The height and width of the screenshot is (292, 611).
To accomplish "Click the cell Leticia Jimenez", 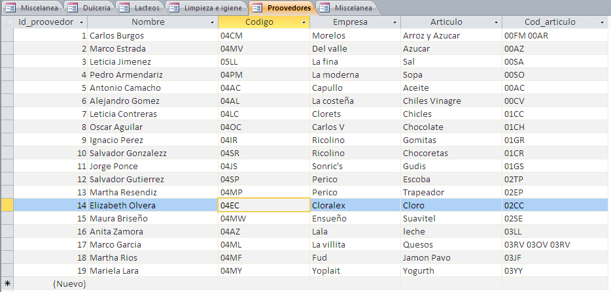I will tap(153, 61).
